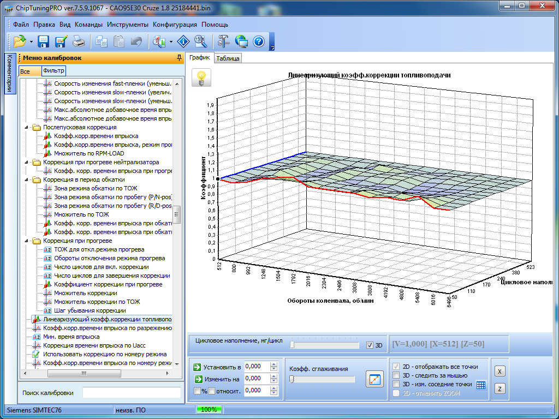Click the printer icon in toolbar
Image resolution: width=559 pixels, height=419 pixels.
[x=79, y=41]
